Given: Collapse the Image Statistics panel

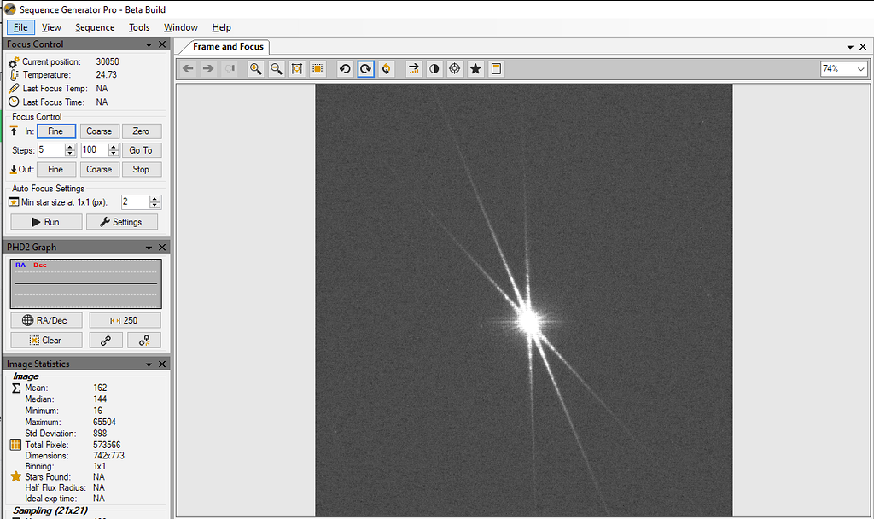Looking at the screenshot, I should [149, 364].
